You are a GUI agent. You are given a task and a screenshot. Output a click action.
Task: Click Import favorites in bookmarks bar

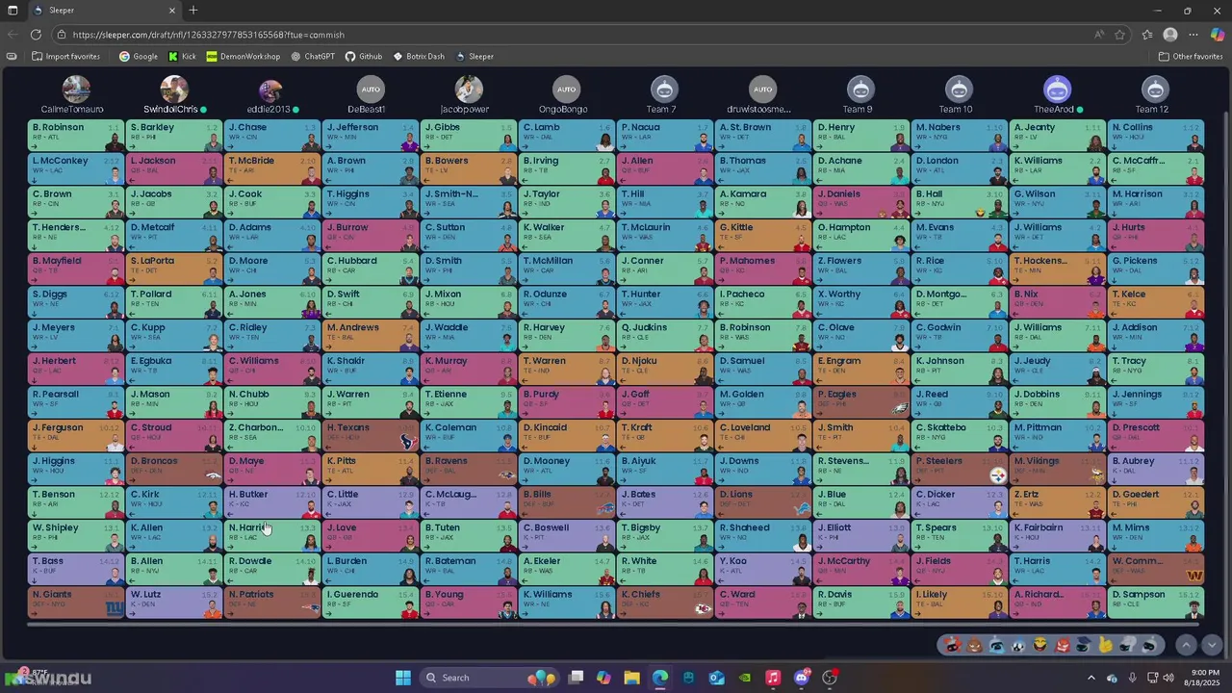point(65,56)
